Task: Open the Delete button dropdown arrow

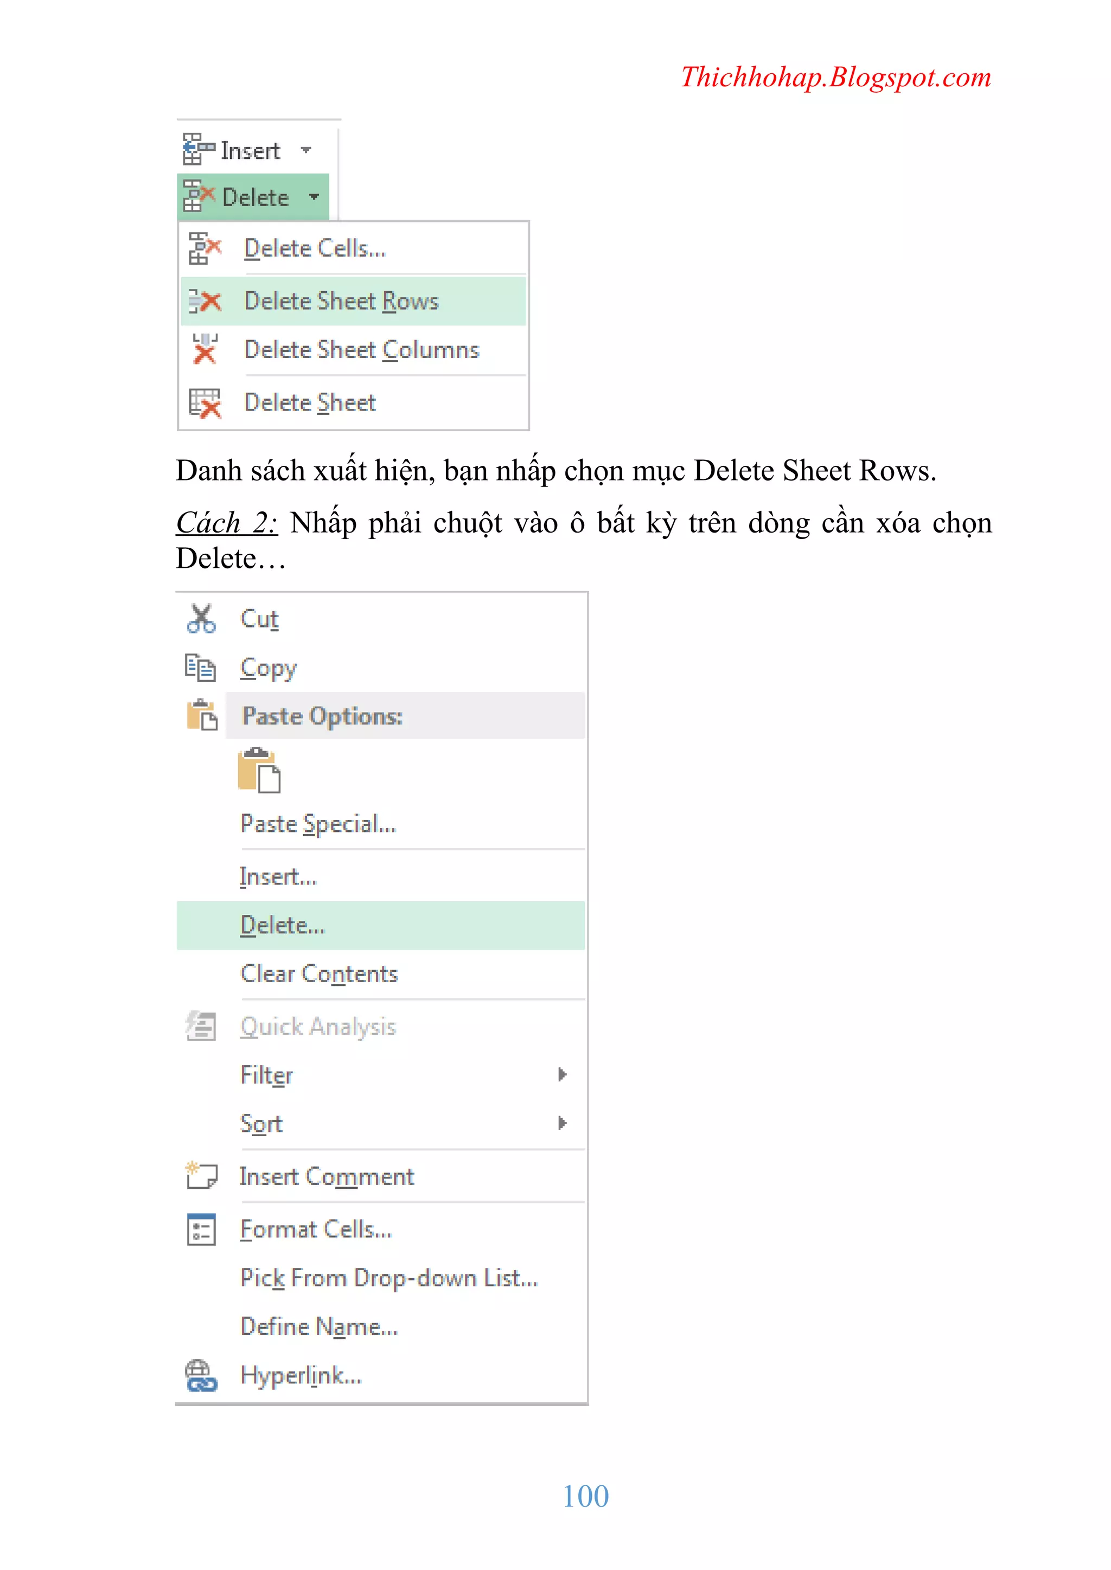Action: tap(314, 197)
